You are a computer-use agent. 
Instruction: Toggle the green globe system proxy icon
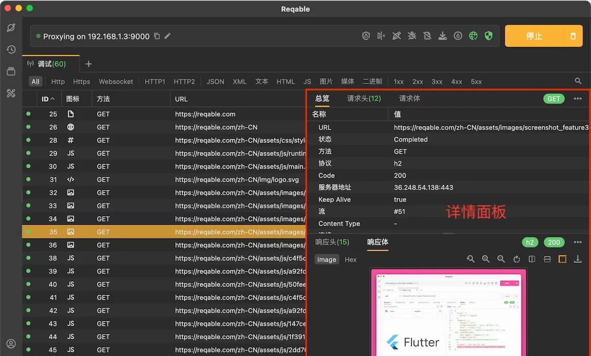473,36
